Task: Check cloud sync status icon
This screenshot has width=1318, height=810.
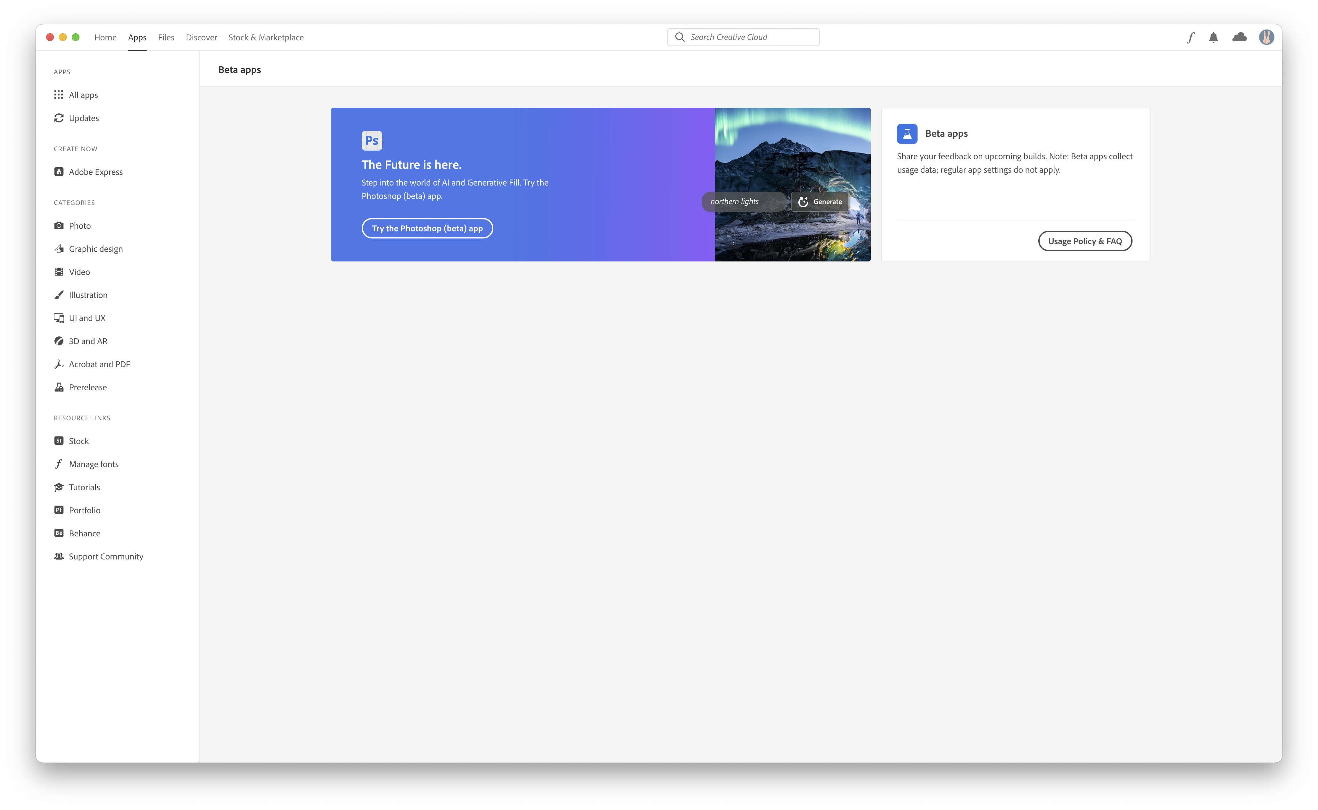Action: tap(1239, 37)
